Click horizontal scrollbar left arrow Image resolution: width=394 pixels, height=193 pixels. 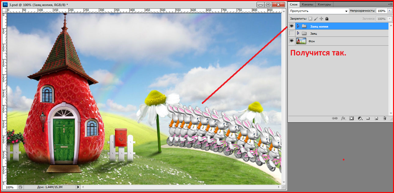click(x=83, y=187)
